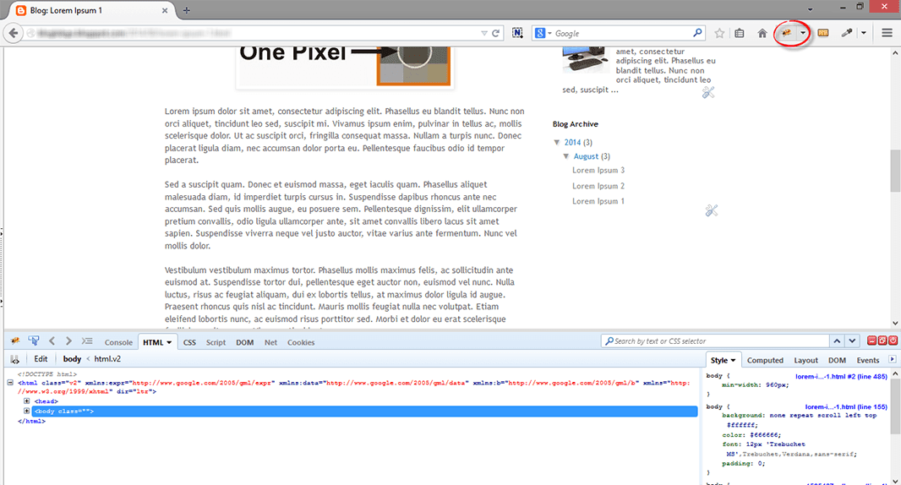The image size is (901, 485).
Task: Open the Lorem Ipsum 3 post link
Action: (598, 170)
